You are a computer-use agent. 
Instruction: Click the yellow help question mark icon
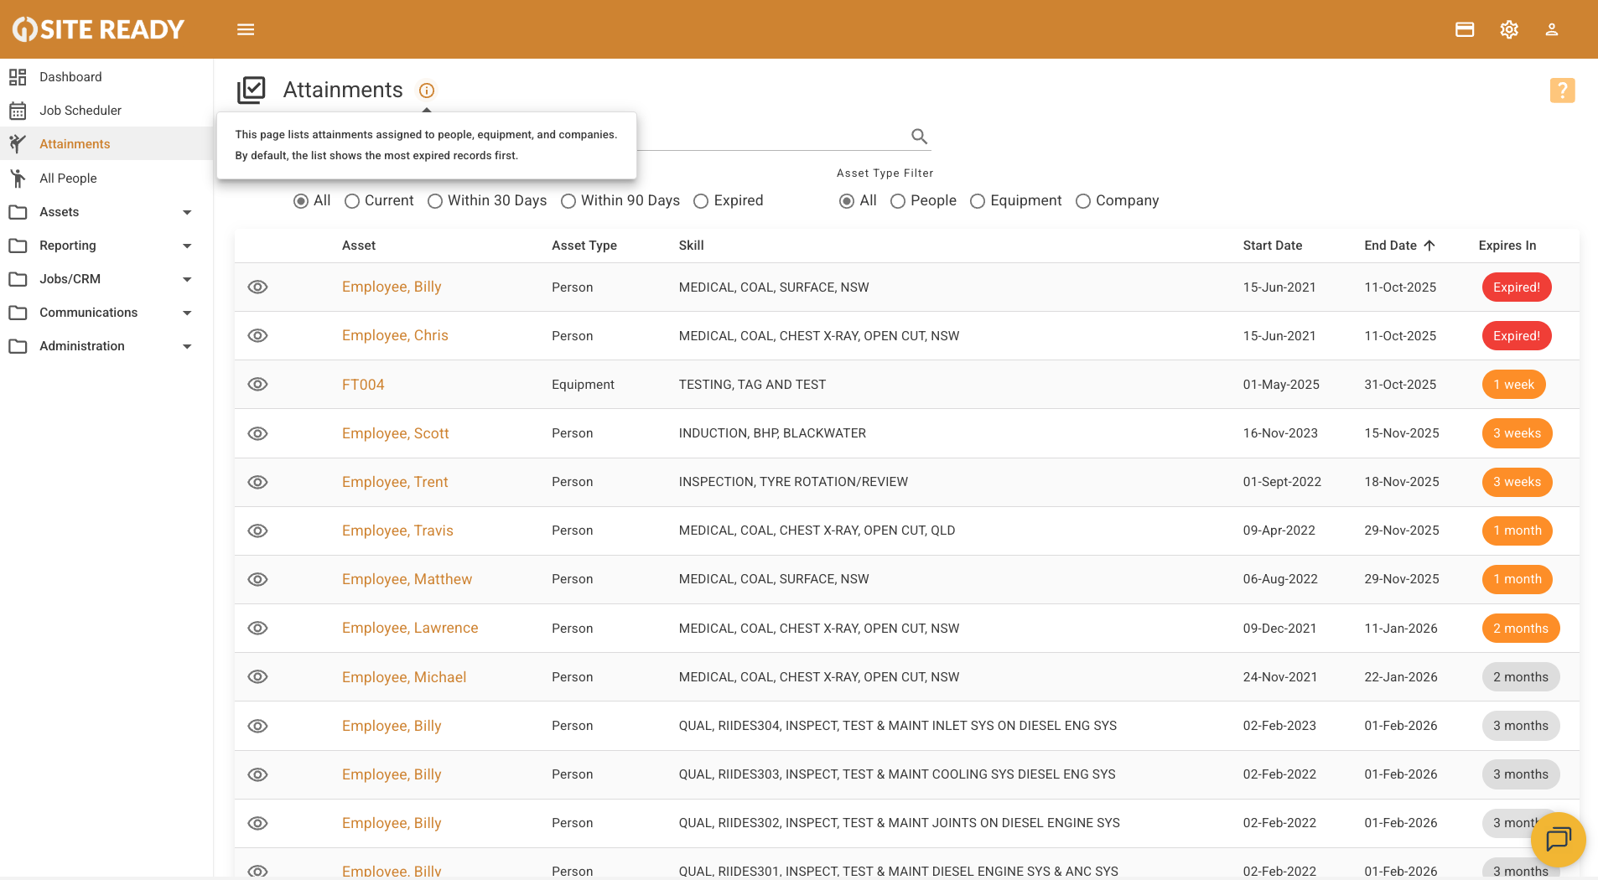(1562, 91)
